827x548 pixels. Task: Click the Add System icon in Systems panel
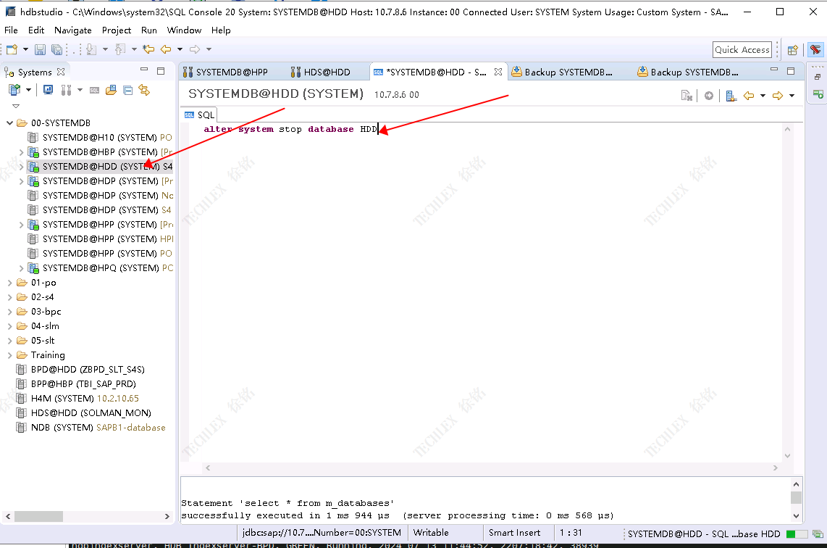click(x=14, y=90)
